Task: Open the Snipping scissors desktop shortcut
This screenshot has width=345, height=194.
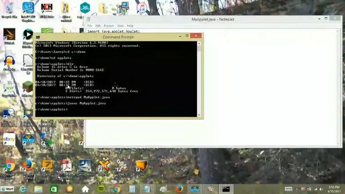Action: [28, 140]
